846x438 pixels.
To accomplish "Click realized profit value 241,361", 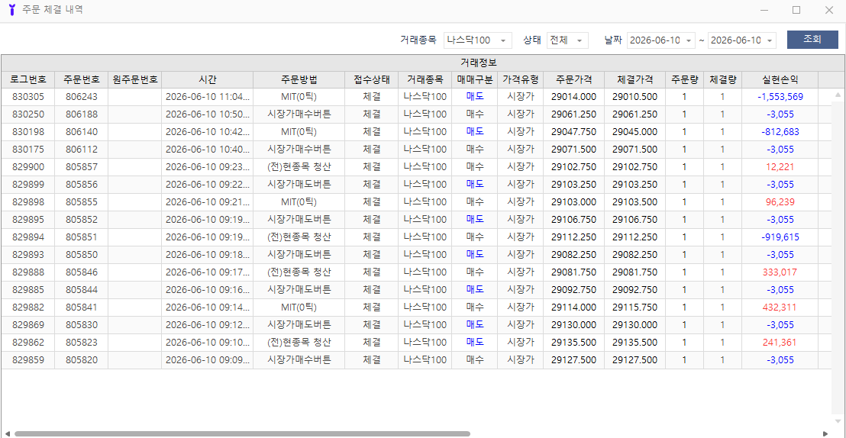I will [780, 343].
